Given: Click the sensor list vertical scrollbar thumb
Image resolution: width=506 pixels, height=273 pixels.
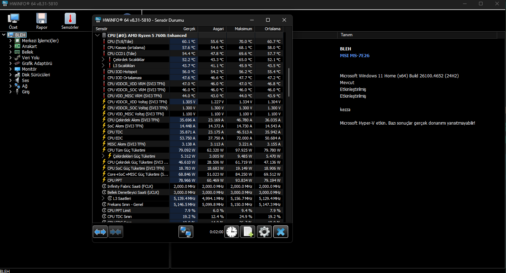Looking at the screenshot, I should coord(289,82).
